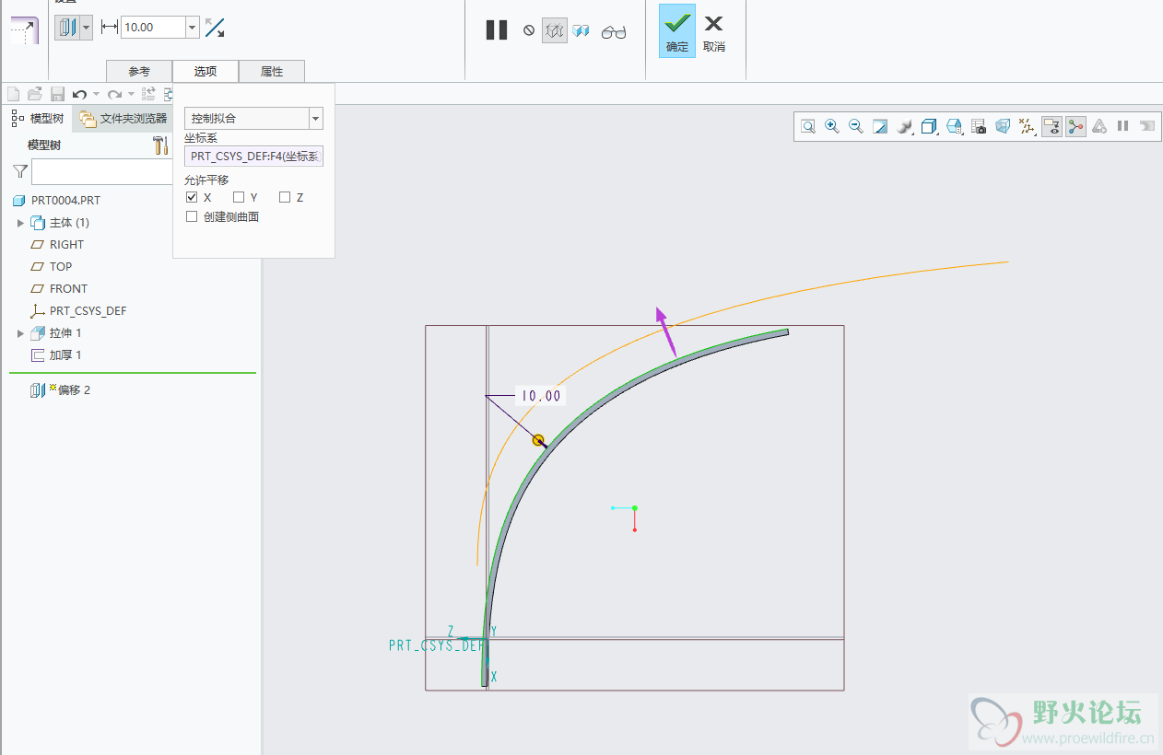Click the pause icon in graphics toolbar
The width and height of the screenshot is (1163, 755).
(1122, 126)
